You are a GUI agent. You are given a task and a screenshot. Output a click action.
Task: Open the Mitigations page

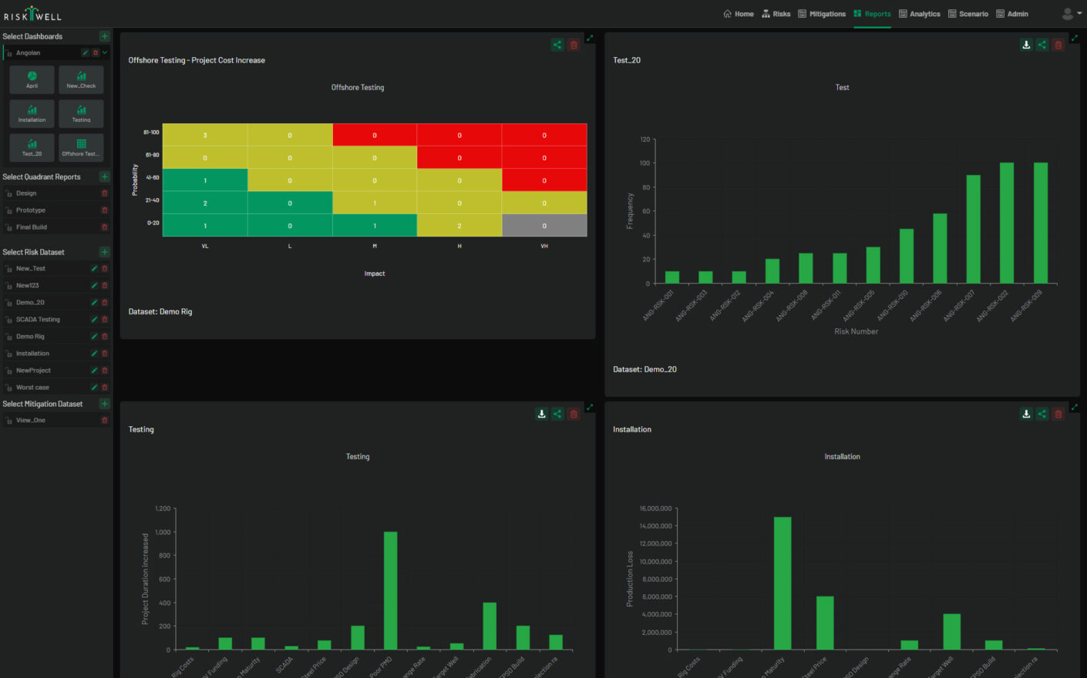[822, 14]
